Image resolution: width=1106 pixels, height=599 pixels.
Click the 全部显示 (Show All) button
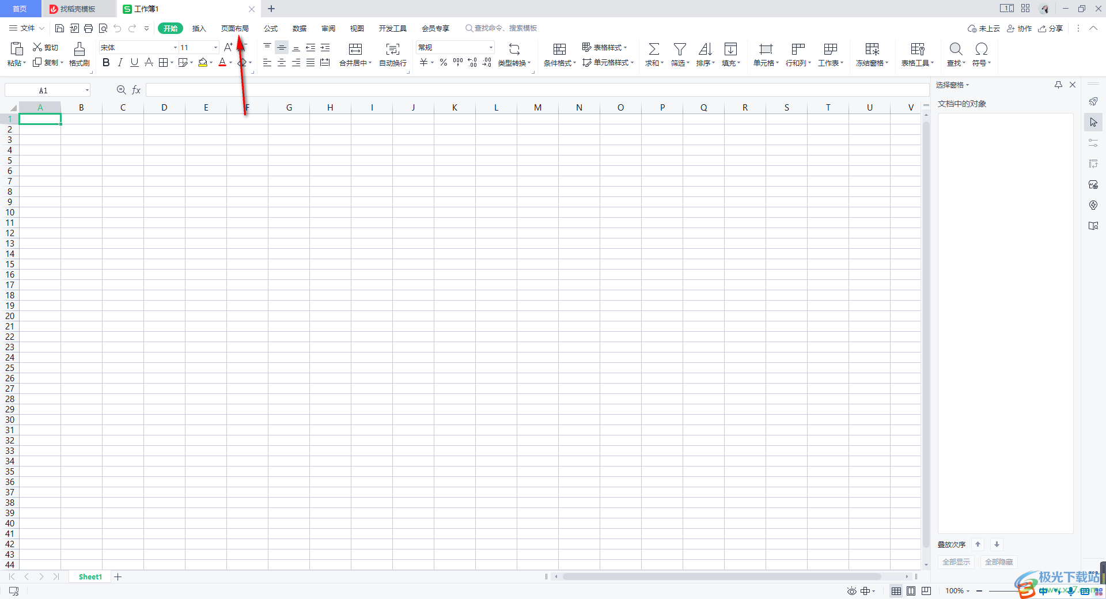956,562
